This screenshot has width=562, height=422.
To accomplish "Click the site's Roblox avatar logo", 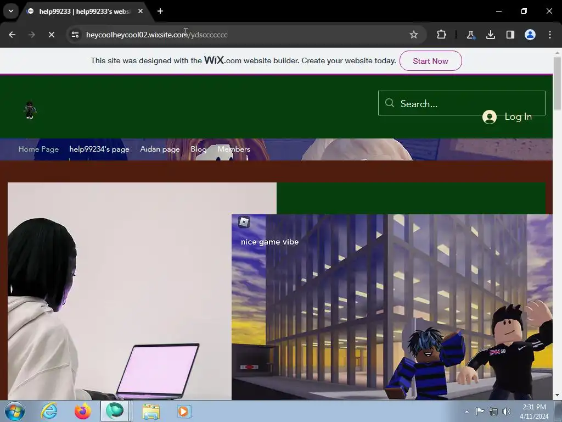I will [x=30, y=110].
